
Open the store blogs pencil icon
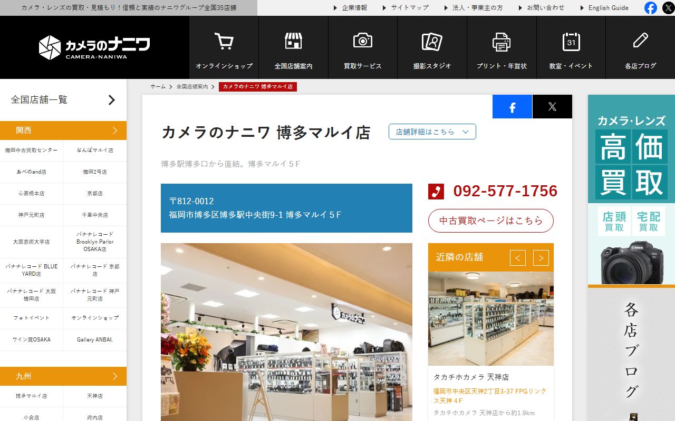(640, 41)
